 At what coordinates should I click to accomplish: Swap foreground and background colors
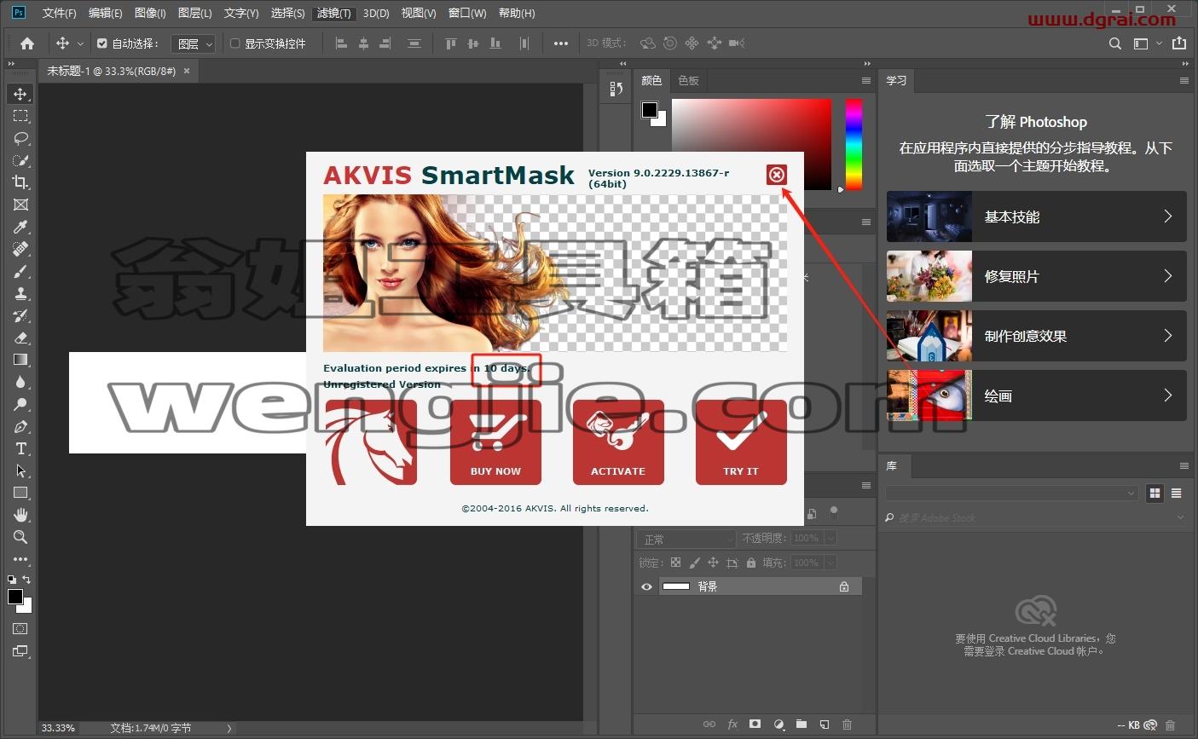(27, 580)
